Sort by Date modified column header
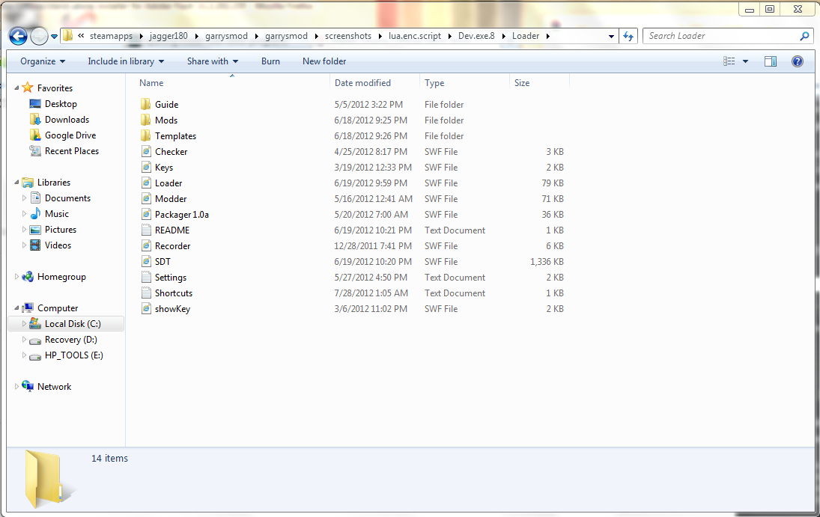This screenshot has height=517, width=820. 362,83
